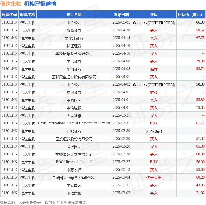This screenshot has height=205, width=206.
Task: Select the 国投证券股份有限公司 cell
Action: [x=74, y=139]
